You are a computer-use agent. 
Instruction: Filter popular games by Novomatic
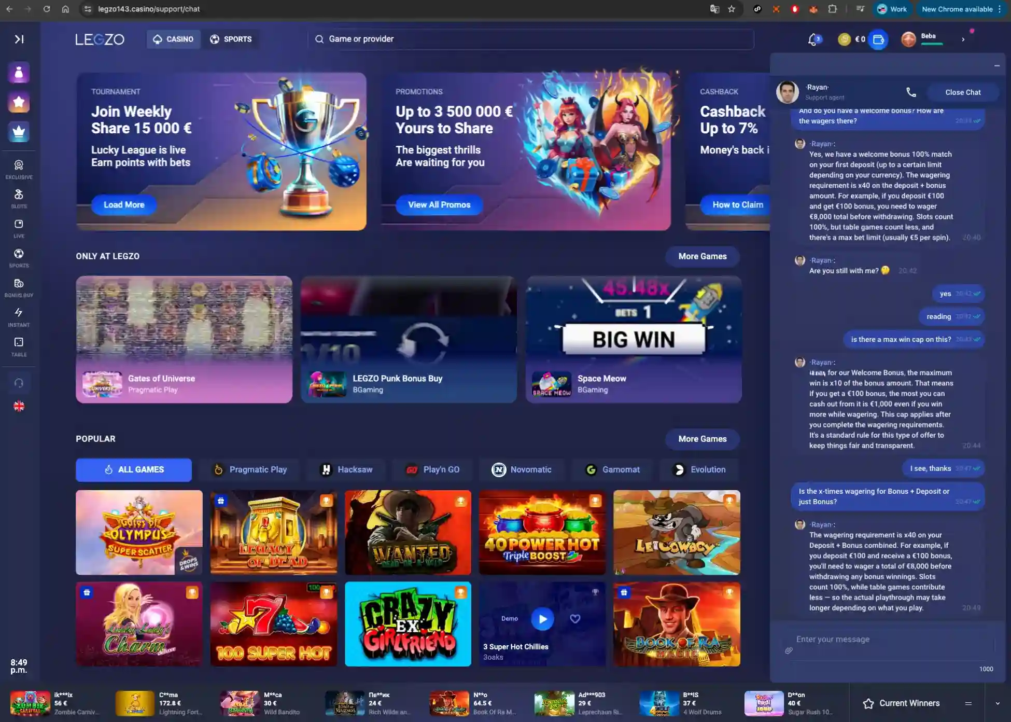522,470
